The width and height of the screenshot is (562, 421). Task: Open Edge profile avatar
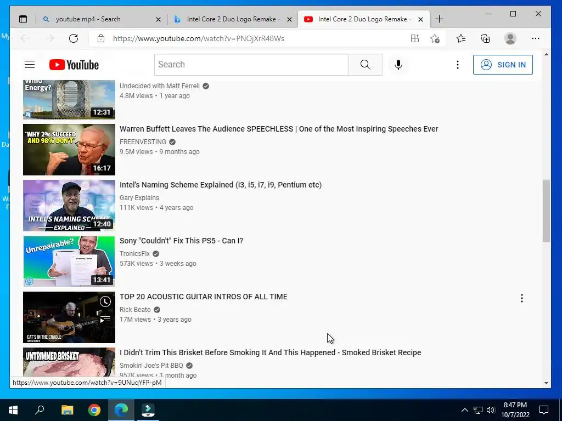(x=510, y=38)
